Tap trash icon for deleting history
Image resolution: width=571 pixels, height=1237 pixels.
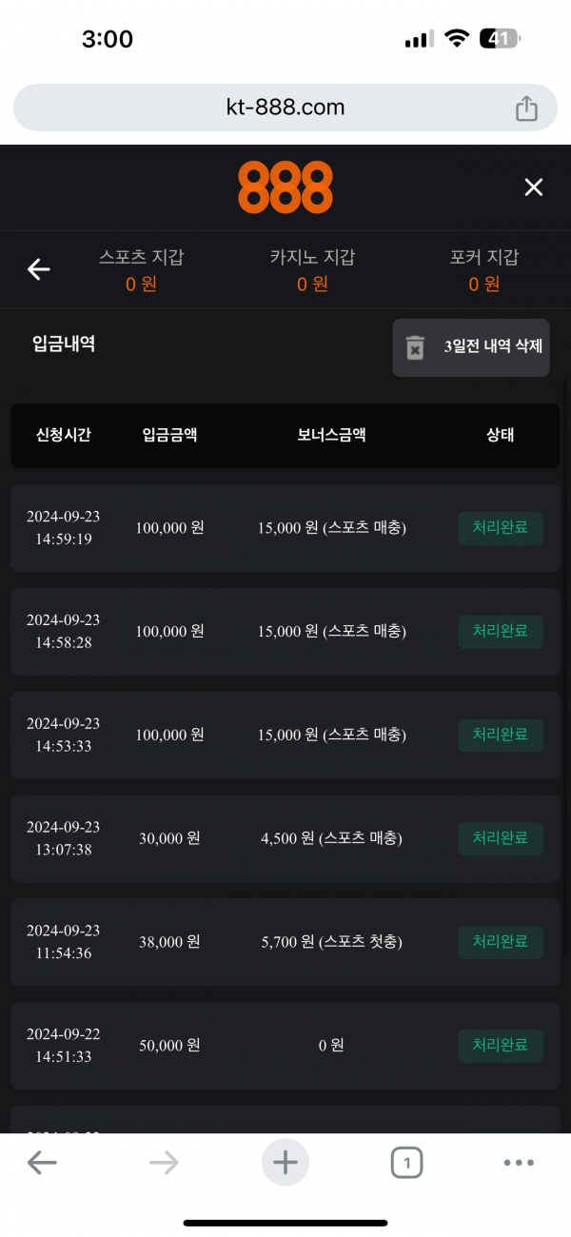[x=415, y=347]
